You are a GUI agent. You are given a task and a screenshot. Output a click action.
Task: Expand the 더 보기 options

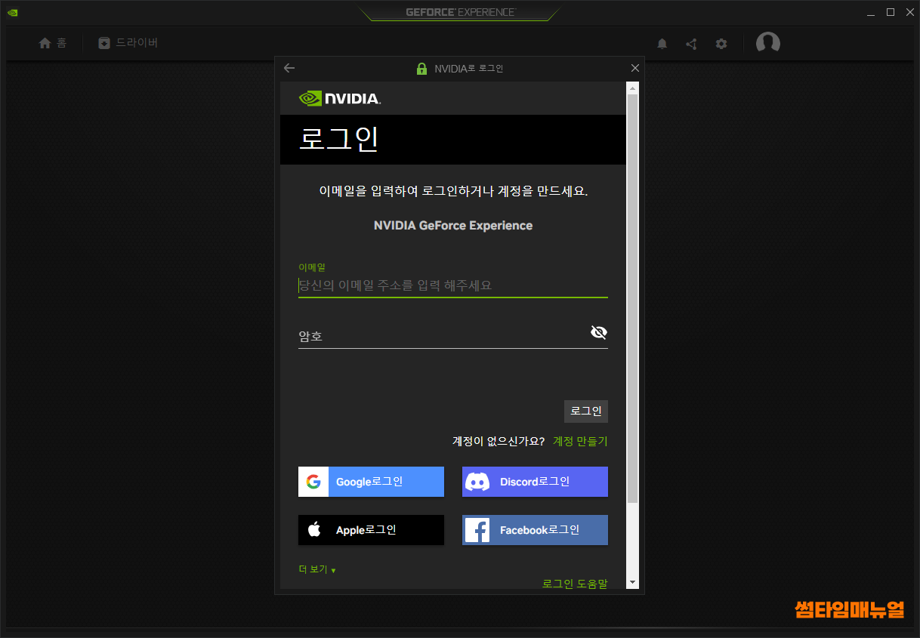(x=317, y=569)
